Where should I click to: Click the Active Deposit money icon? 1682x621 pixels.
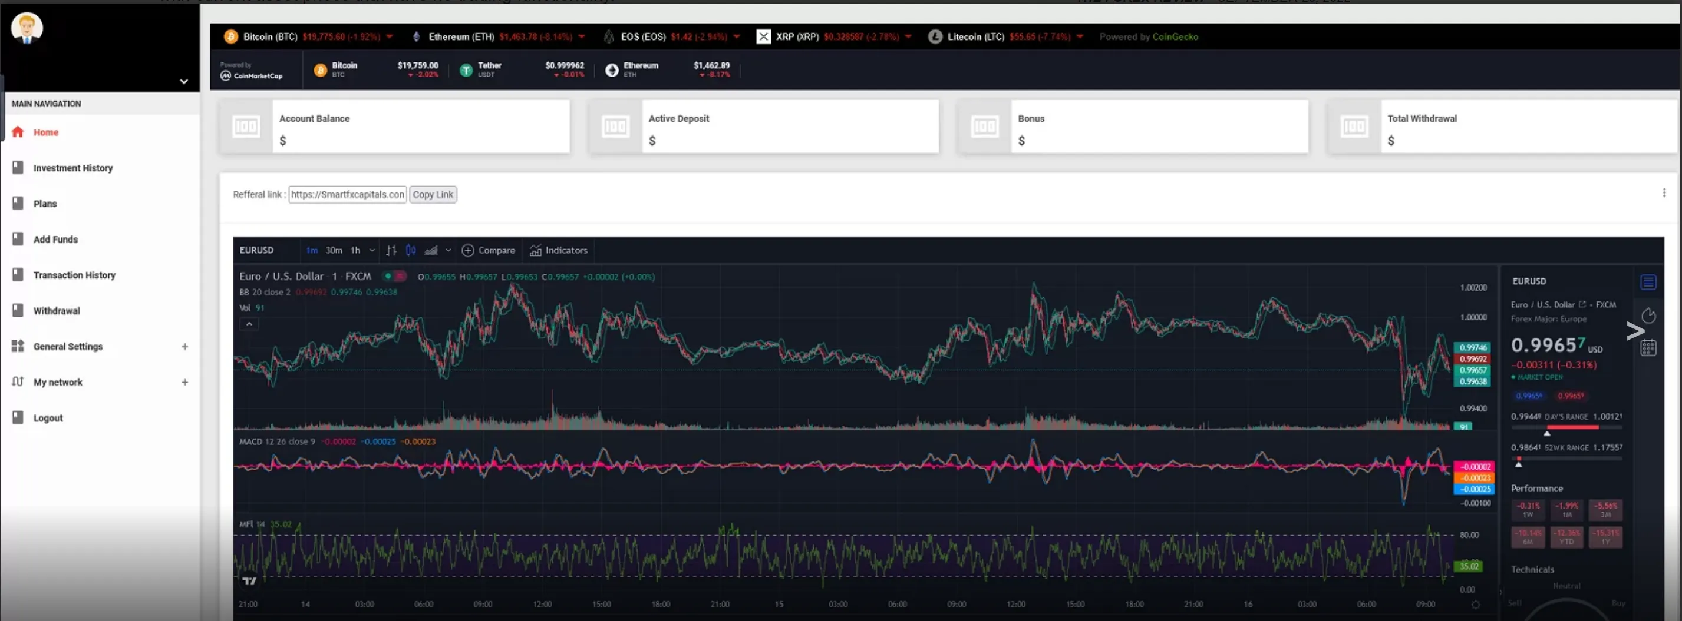click(615, 127)
